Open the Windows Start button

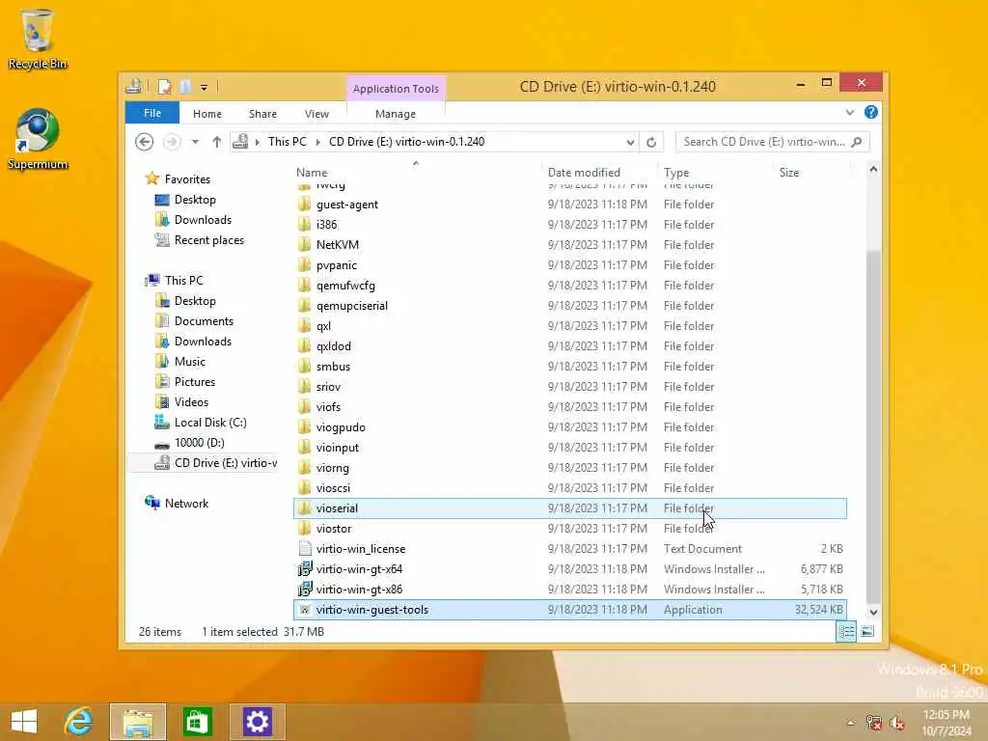point(24,722)
